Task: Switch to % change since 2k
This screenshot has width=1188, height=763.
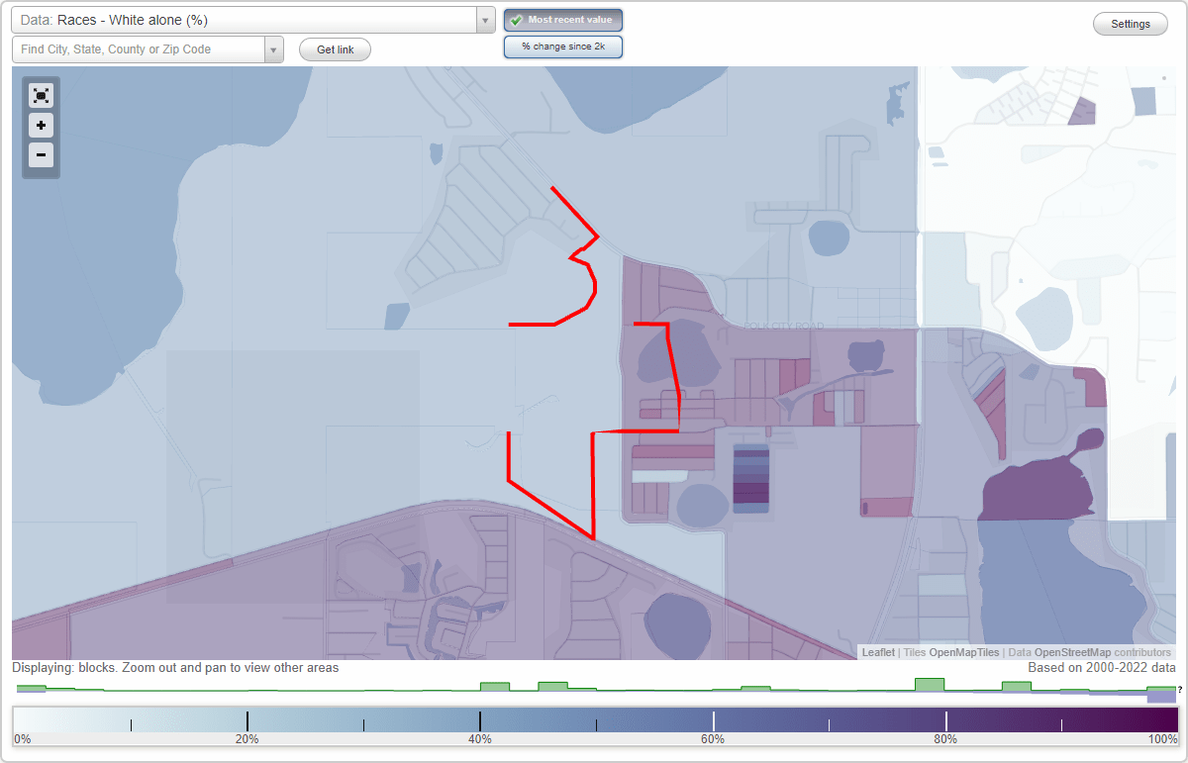Action: [x=563, y=47]
